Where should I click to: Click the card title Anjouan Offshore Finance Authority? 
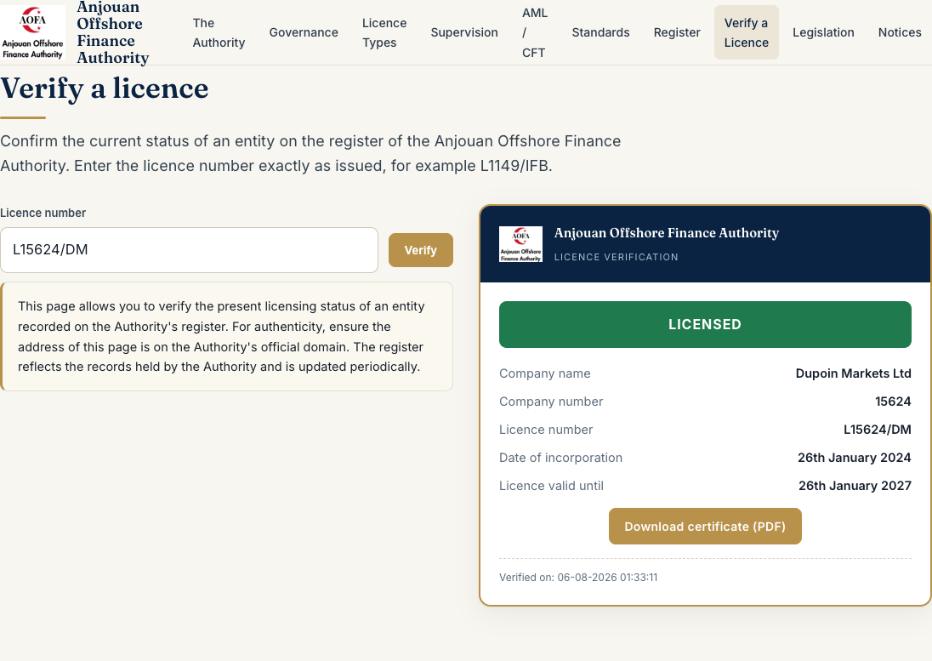point(667,233)
